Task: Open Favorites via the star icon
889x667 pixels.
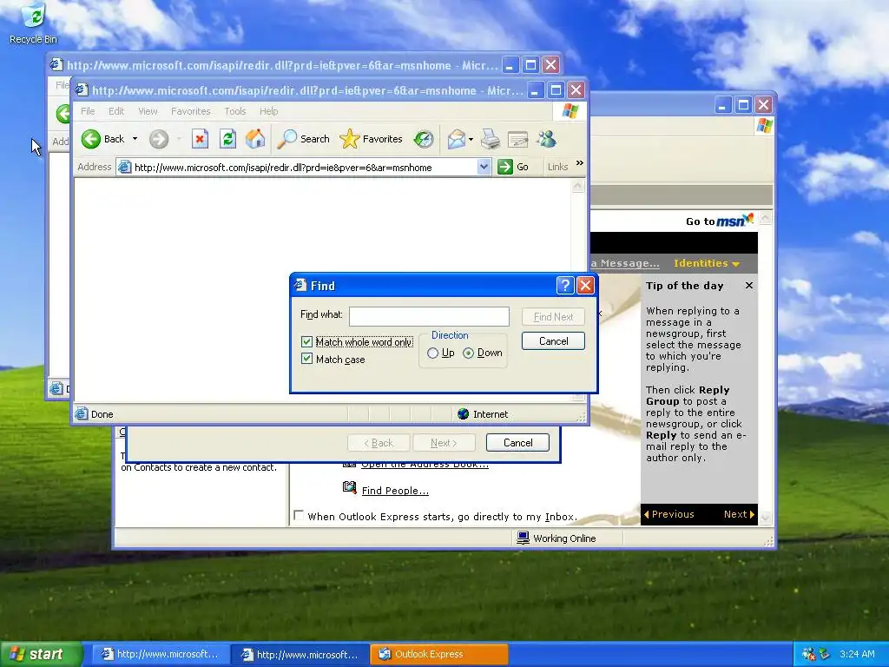Action: pyautogui.click(x=349, y=139)
